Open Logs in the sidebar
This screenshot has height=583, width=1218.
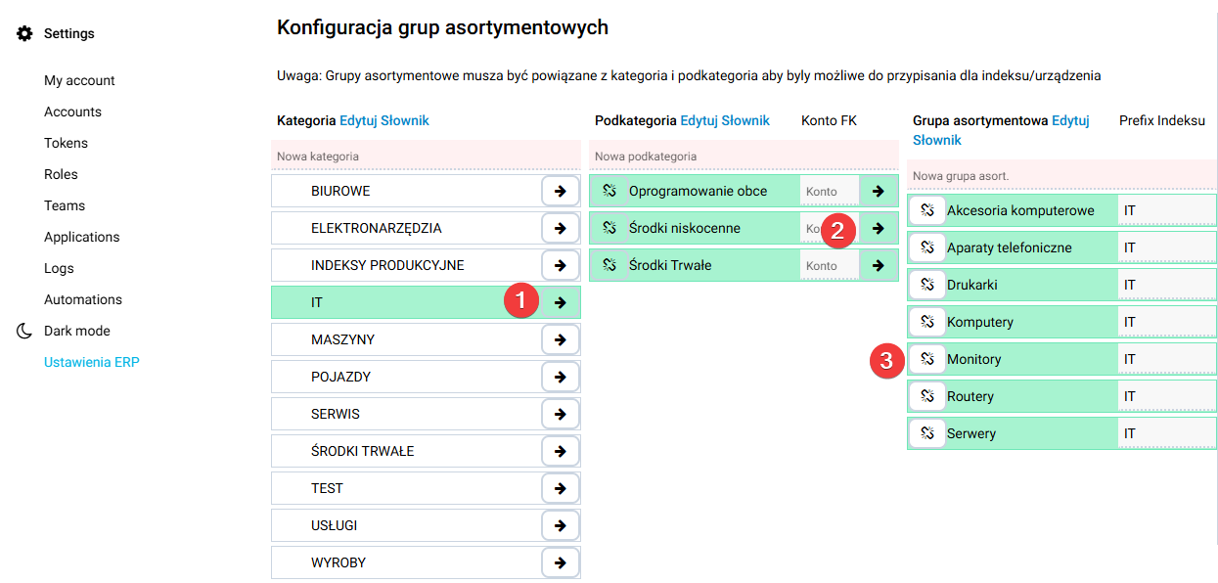coord(59,268)
